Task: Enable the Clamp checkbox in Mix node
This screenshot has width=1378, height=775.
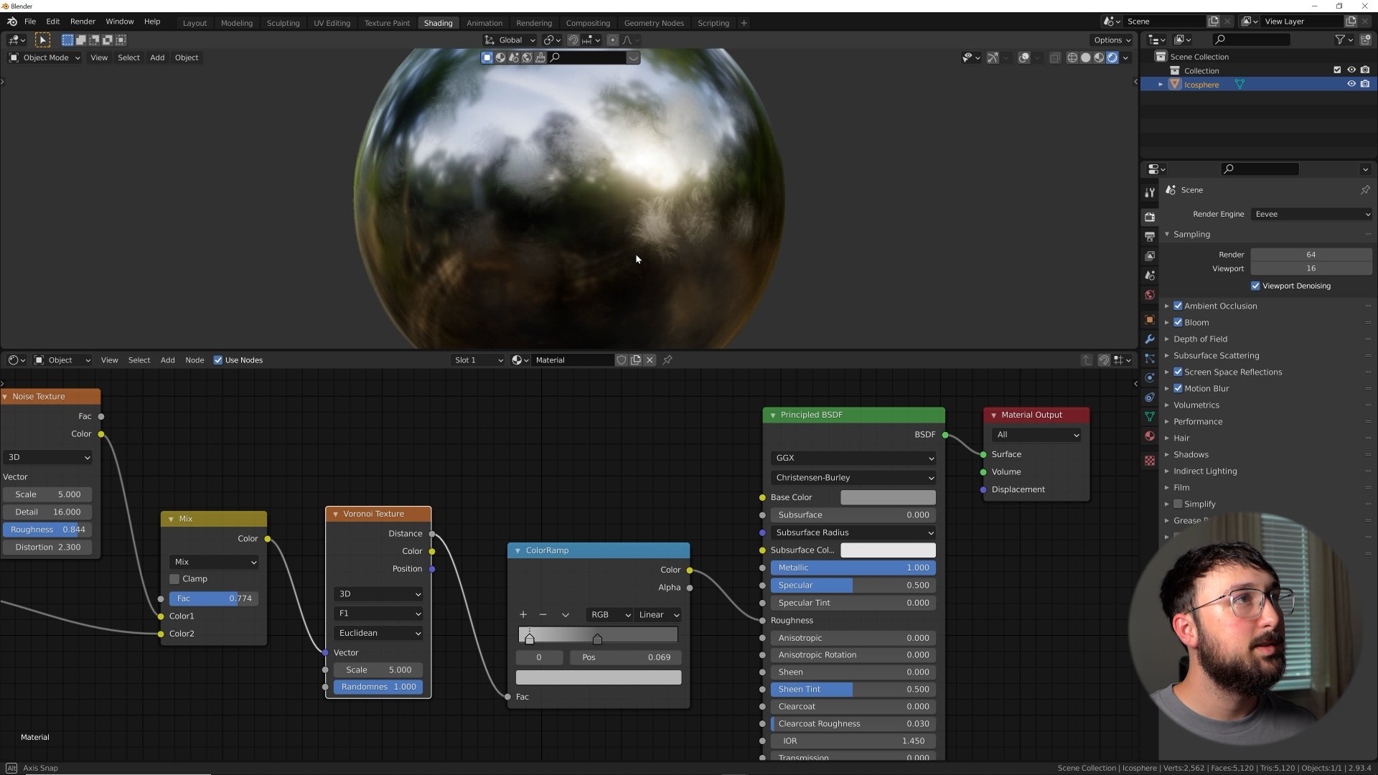Action: (174, 579)
